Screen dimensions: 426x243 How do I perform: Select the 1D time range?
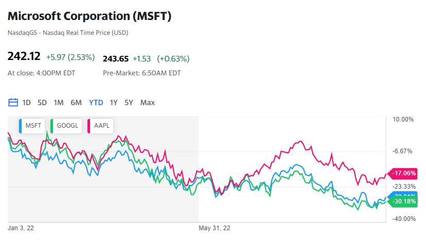tap(26, 103)
